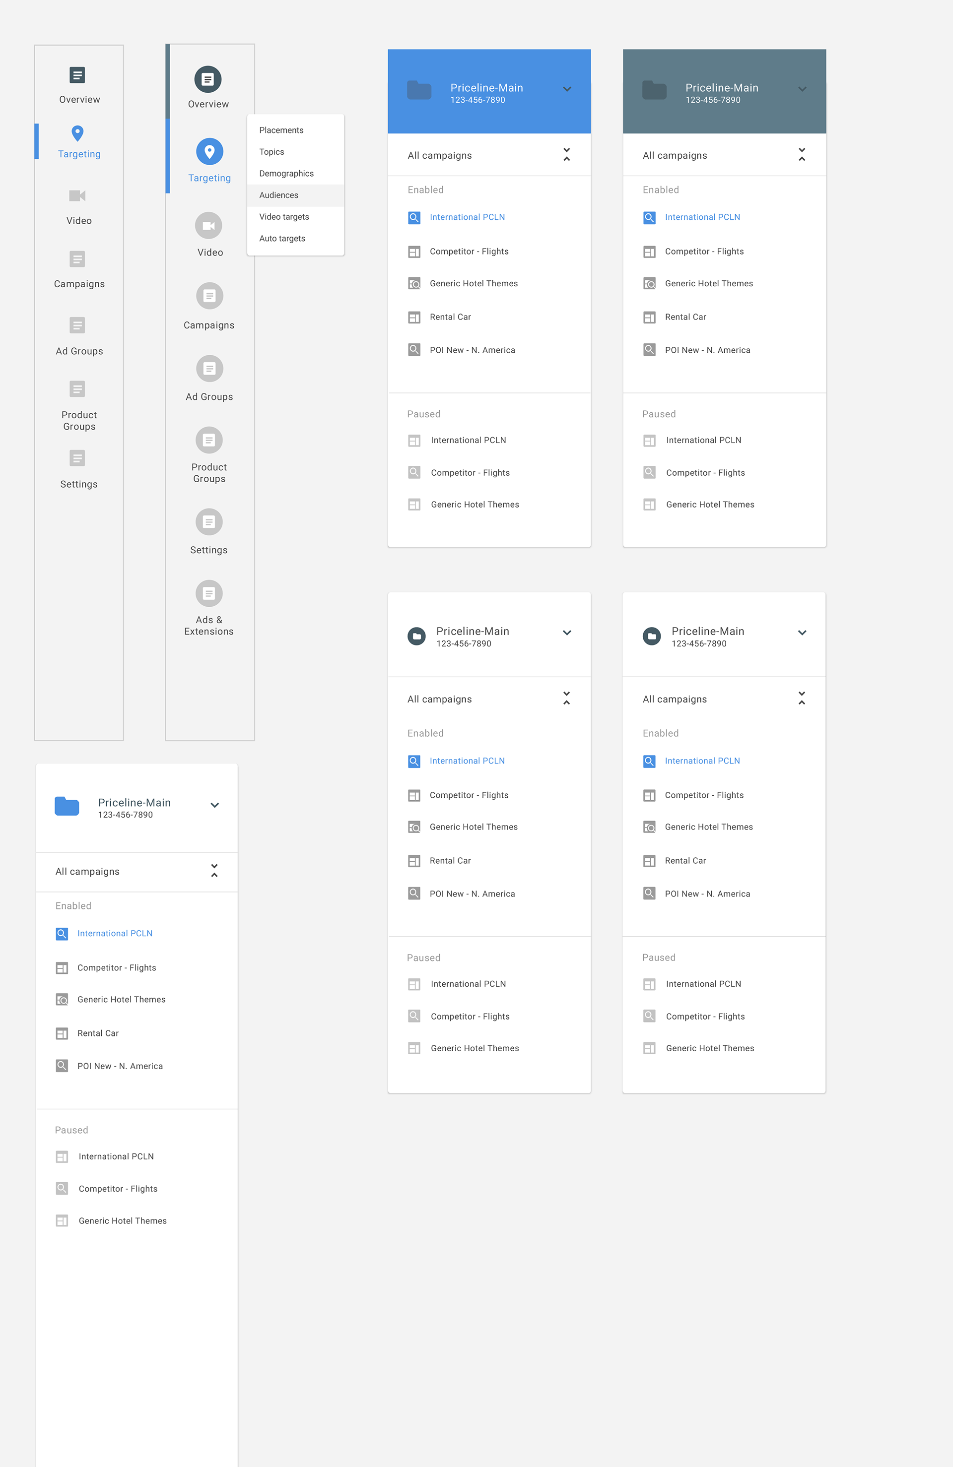Choose Audiences from the Targeting flyout menu
Screen dimensions: 953x1467
pyautogui.click(x=295, y=195)
